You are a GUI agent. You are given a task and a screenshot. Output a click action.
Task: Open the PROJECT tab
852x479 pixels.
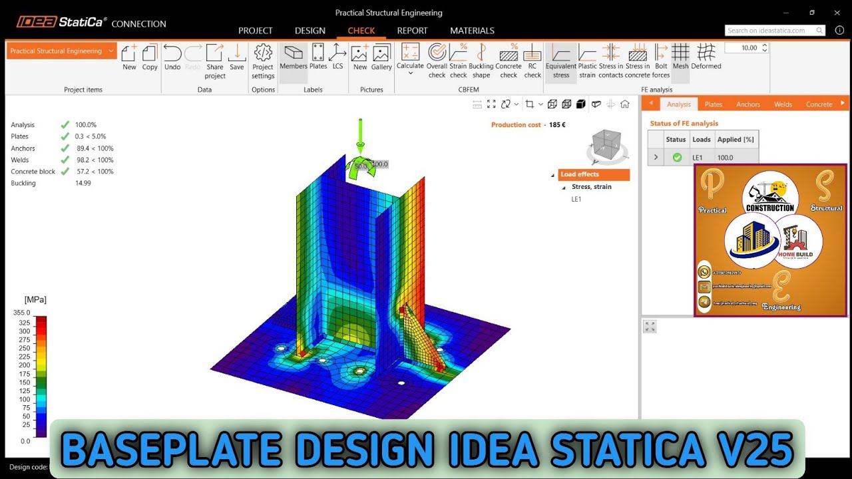click(x=256, y=31)
